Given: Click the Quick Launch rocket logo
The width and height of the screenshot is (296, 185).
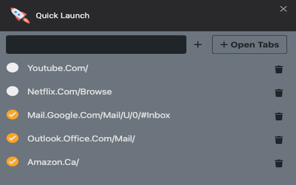Looking at the screenshot, I should [20, 15].
